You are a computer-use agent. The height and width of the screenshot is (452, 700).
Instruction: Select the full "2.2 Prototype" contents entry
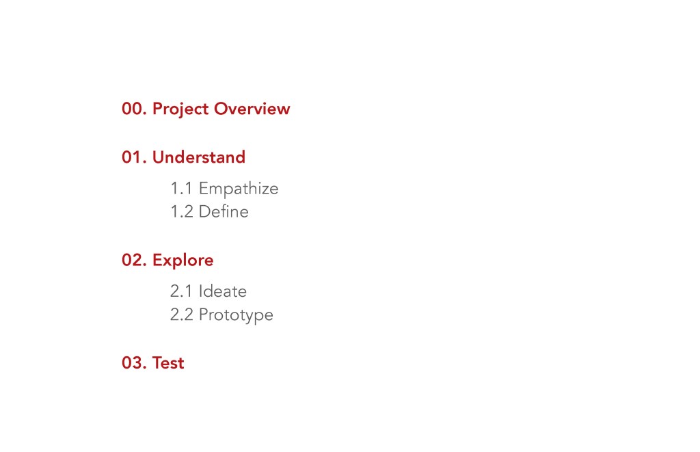click(x=221, y=315)
